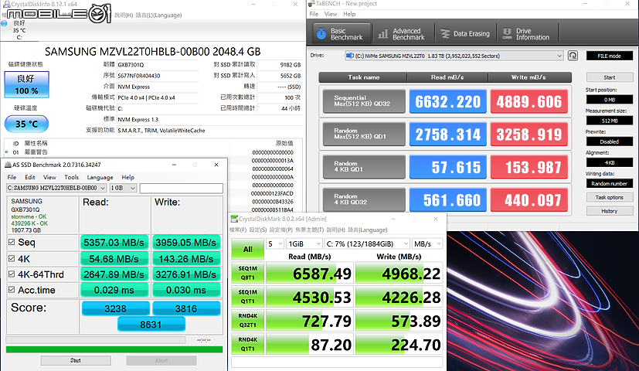Select Sequential Max(512 KB) QD32 task
This screenshot has width=639, height=371.
point(364,101)
